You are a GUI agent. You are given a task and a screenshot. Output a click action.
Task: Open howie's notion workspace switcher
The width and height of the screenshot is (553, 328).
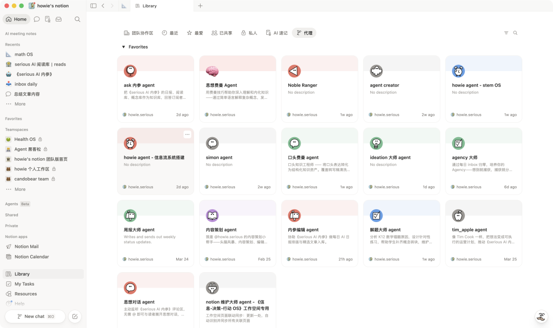[49, 6]
